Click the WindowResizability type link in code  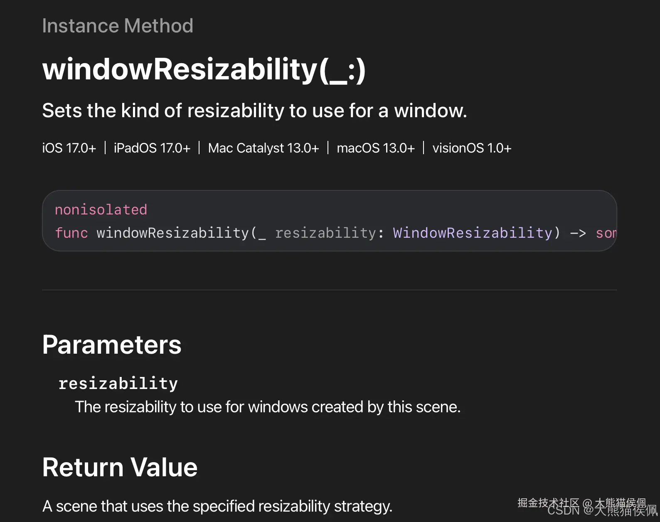click(x=472, y=233)
